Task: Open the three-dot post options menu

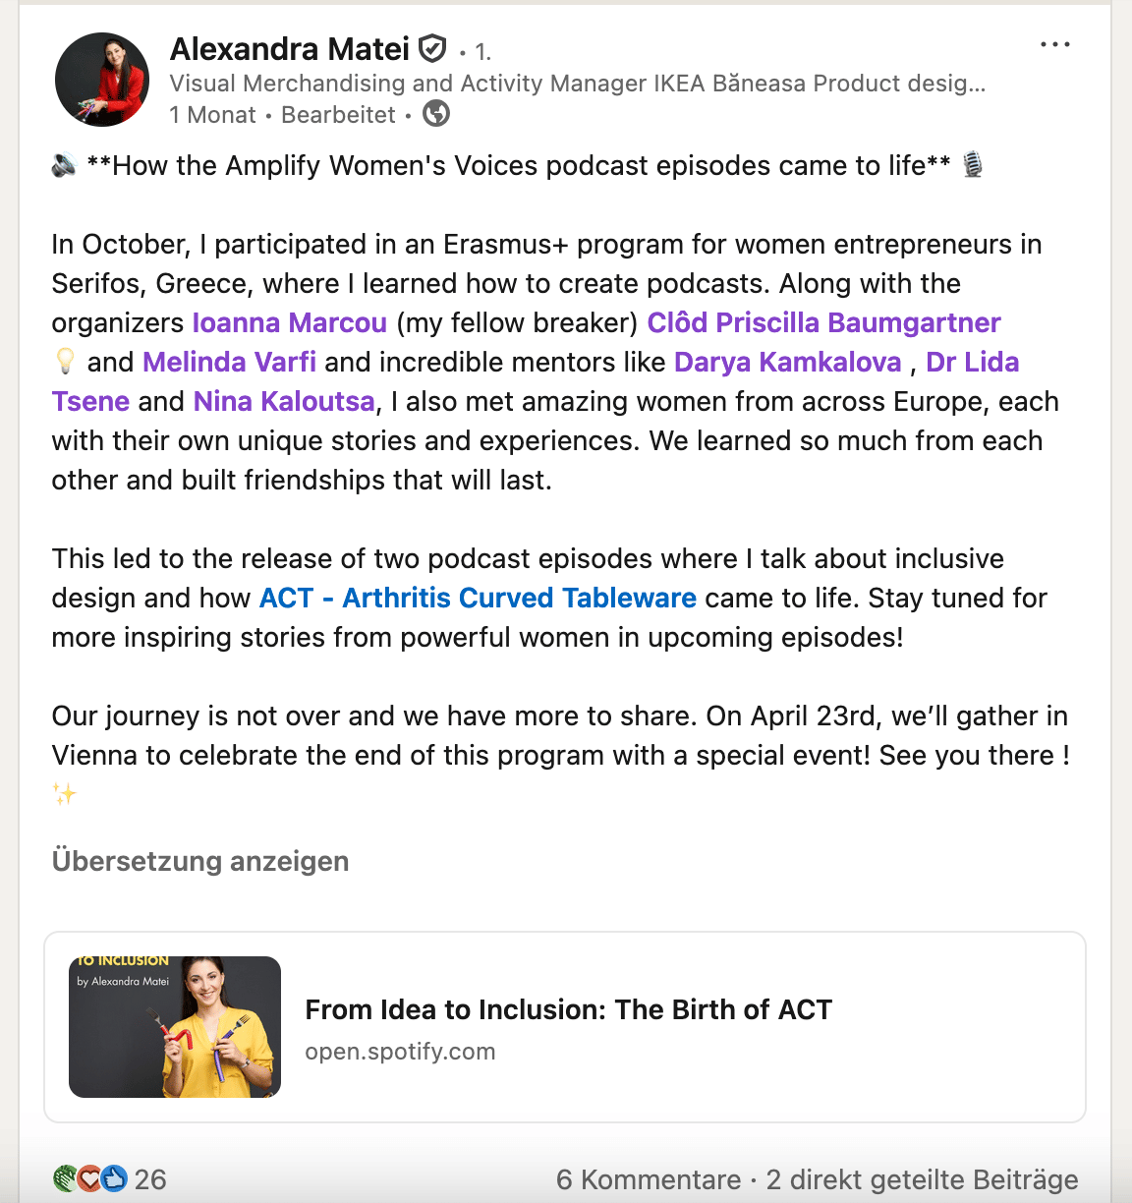Action: click(x=1055, y=43)
